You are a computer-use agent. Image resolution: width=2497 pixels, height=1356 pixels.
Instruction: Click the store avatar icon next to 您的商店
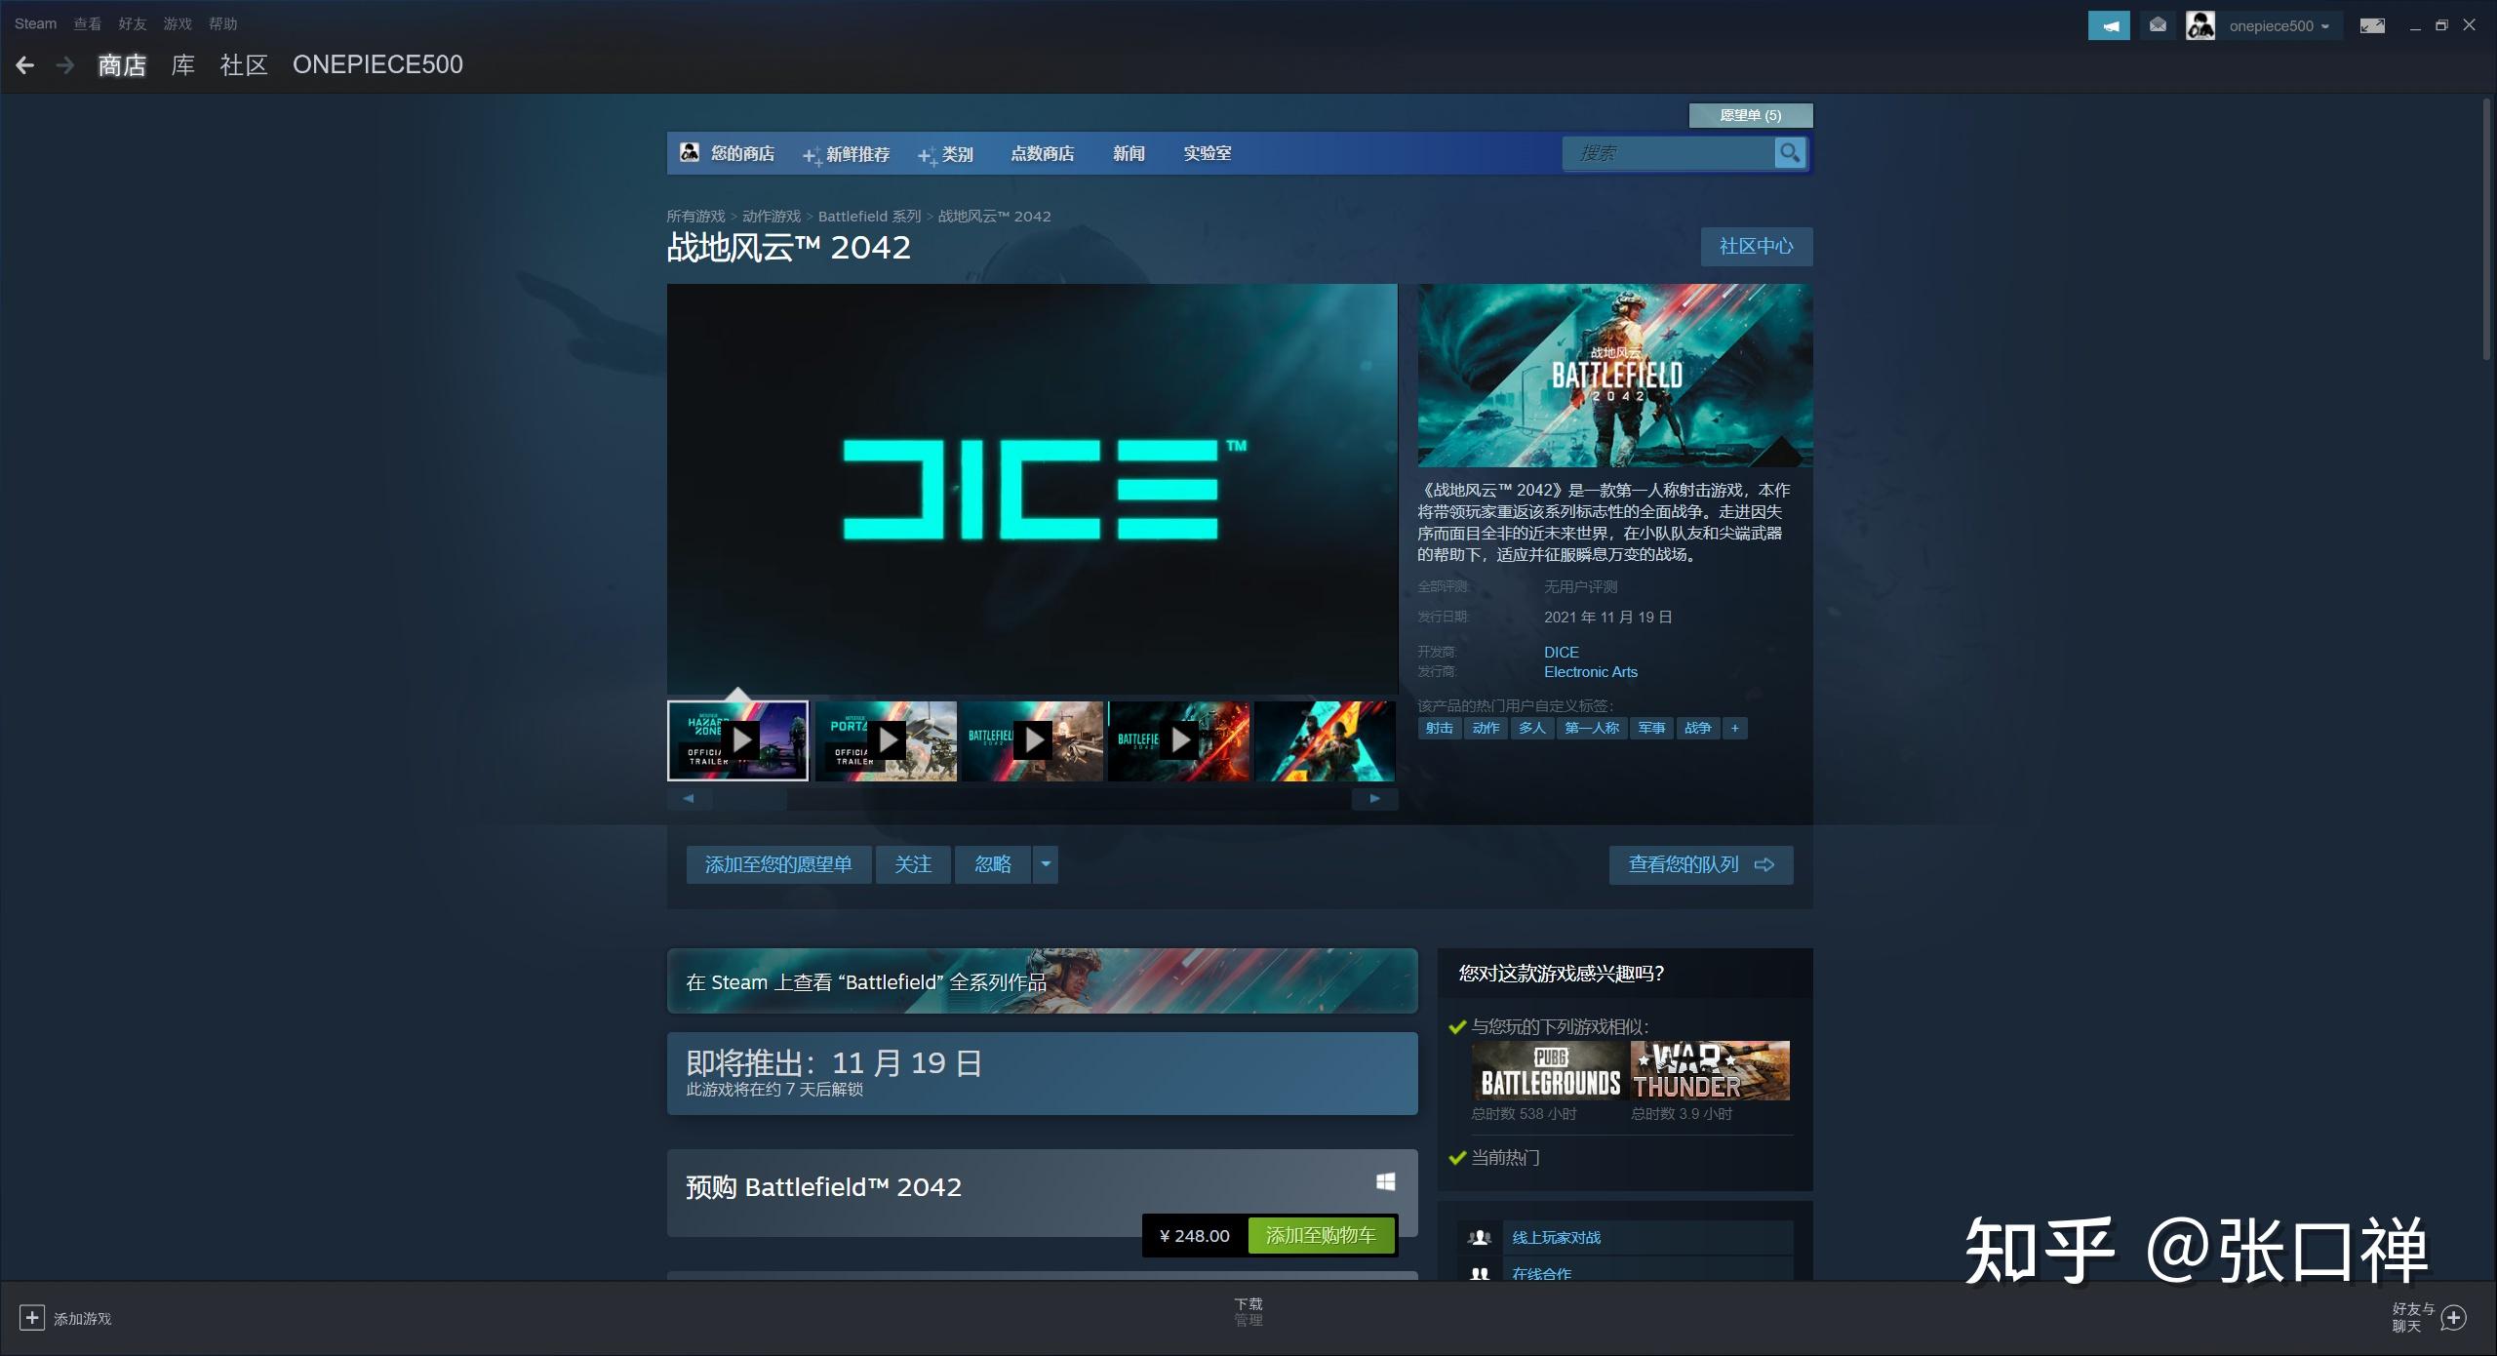coord(689,153)
